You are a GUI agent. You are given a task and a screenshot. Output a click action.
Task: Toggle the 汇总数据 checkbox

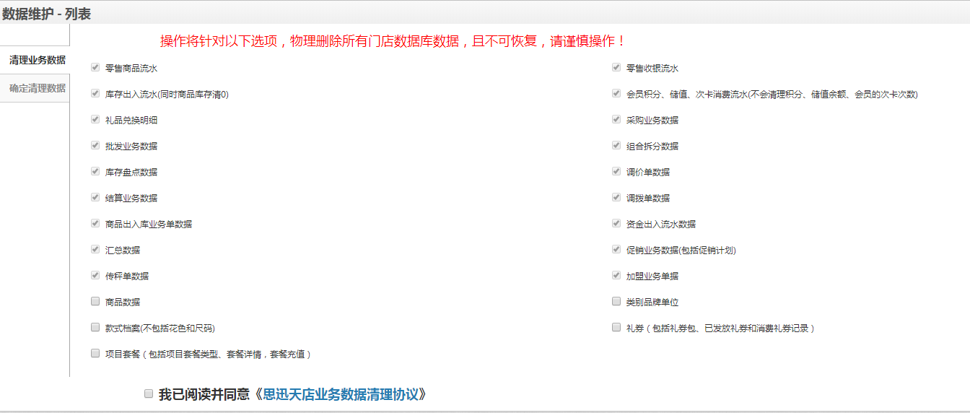95,249
